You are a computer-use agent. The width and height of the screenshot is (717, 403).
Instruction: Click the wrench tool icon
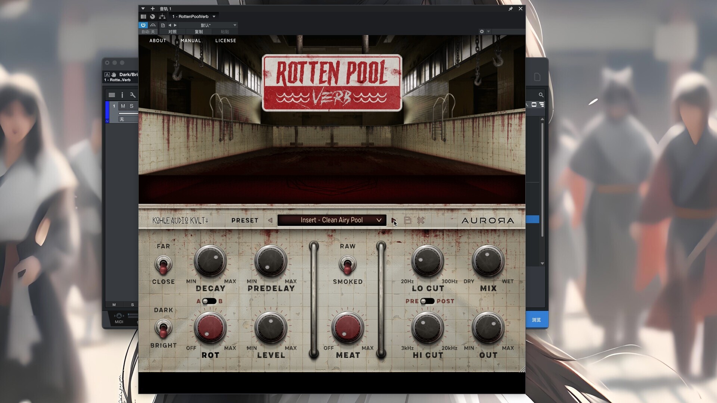pyautogui.click(x=133, y=95)
